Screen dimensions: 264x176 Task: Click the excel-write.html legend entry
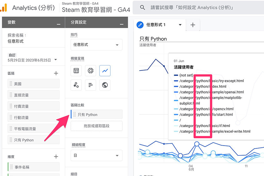coord(212,131)
